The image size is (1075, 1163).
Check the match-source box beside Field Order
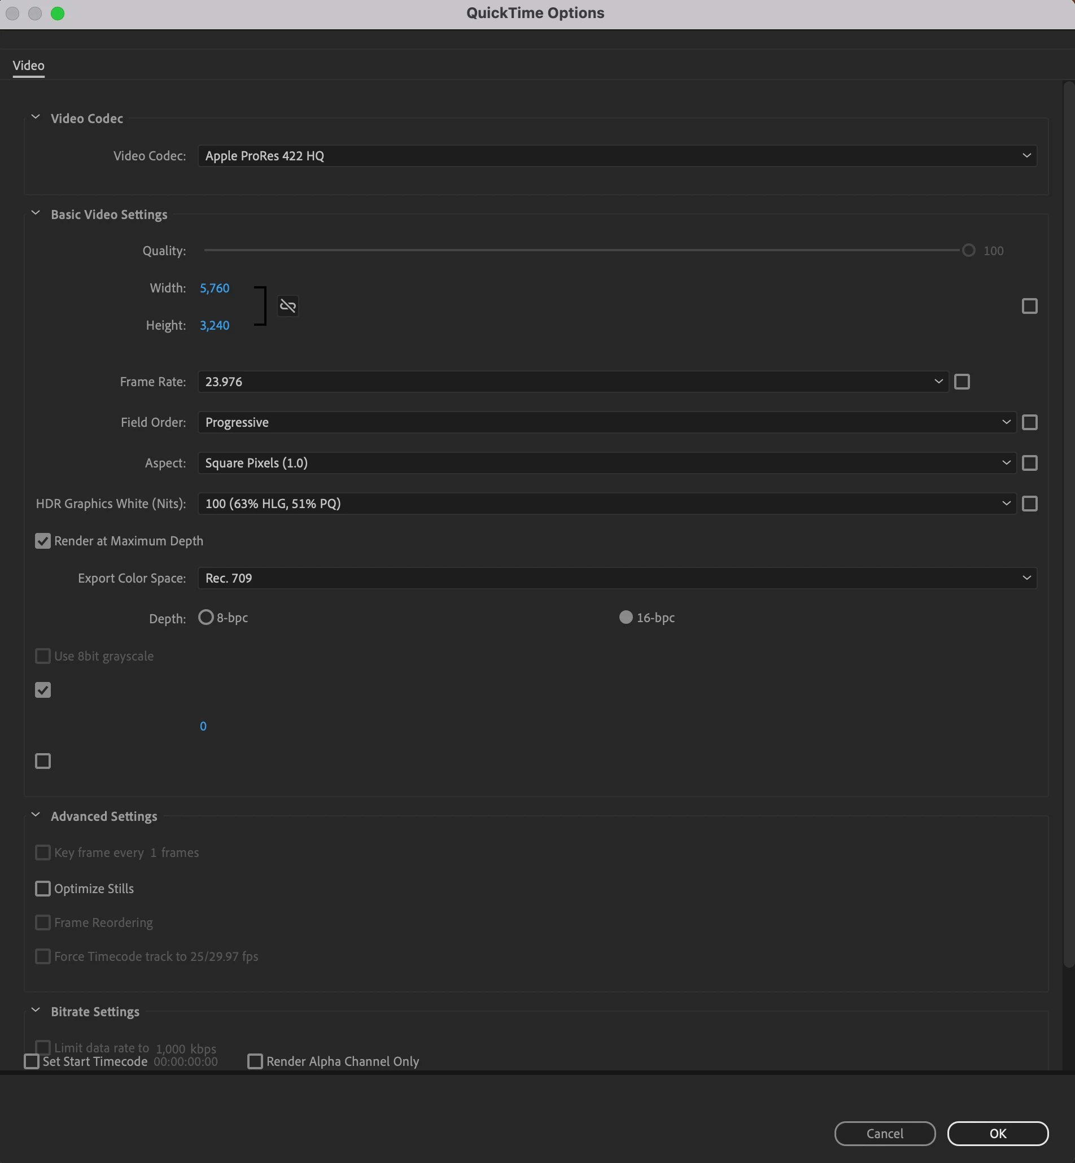click(1030, 422)
